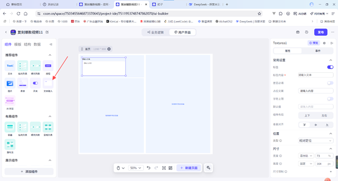Viewport: 338px width, 181px height.
Task: Switch to the 数据 tab
Action: (x=37, y=44)
